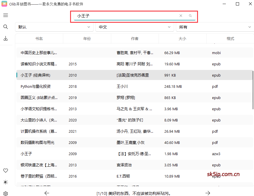This screenshot has height=196, width=254.
Task: Expand the 所有 format dropdown
Action: (x=215, y=27)
